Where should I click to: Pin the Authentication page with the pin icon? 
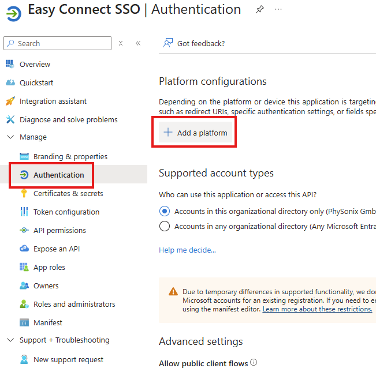tap(260, 10)
